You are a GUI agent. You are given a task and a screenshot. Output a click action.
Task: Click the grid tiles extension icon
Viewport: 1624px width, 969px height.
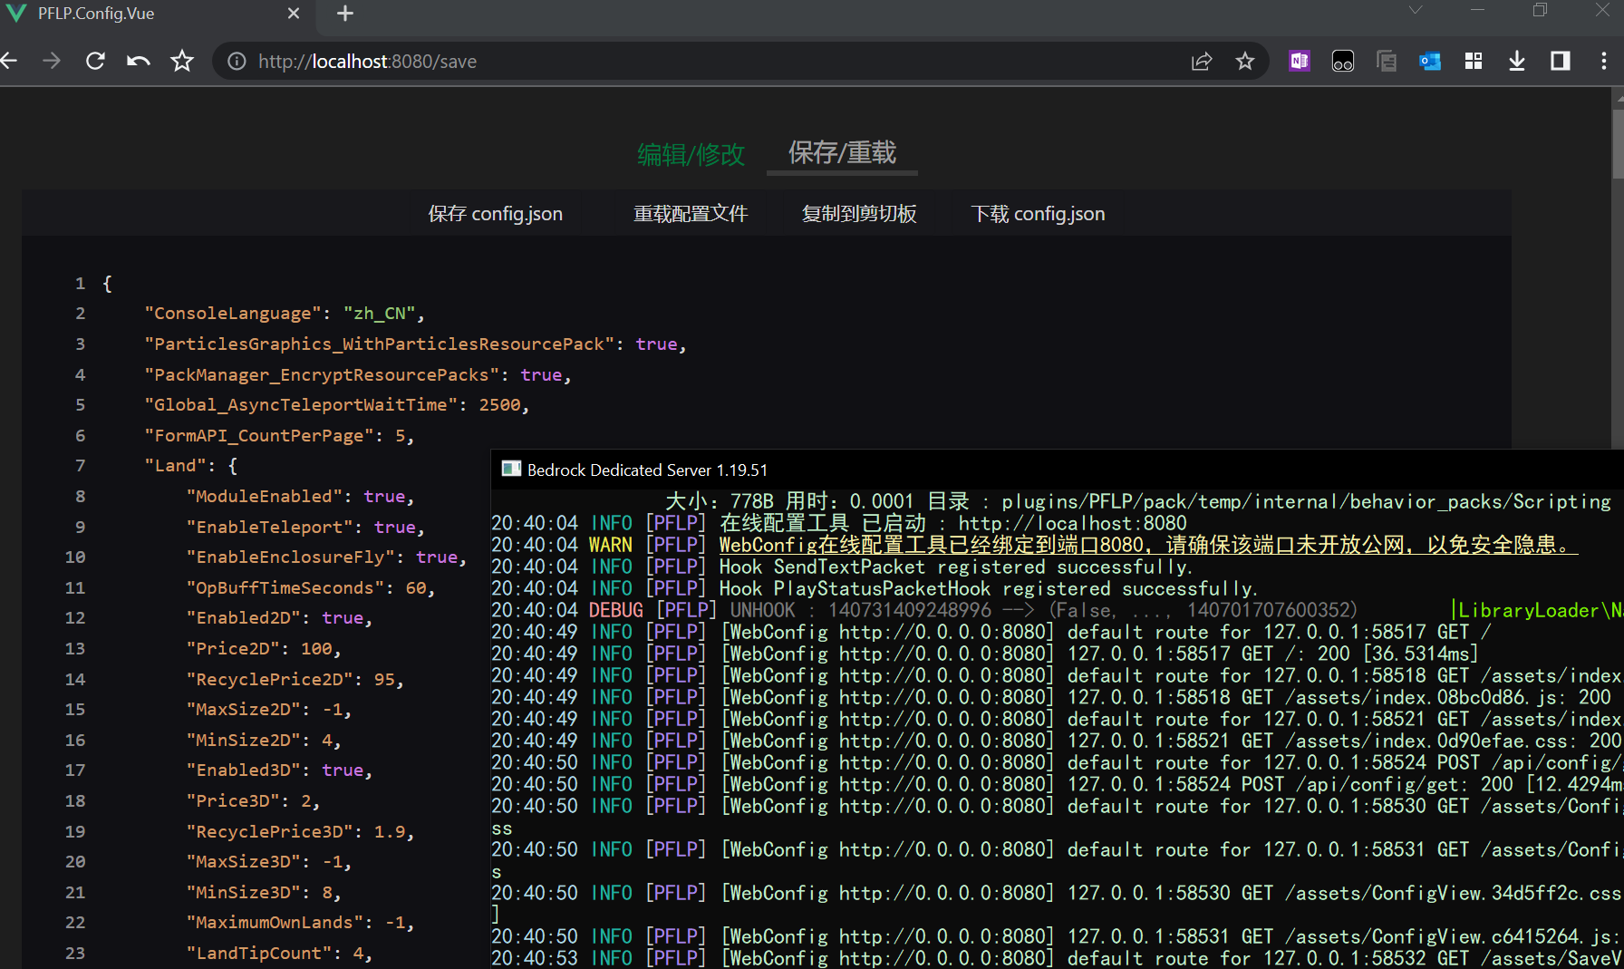click(x=1474, y=61)
